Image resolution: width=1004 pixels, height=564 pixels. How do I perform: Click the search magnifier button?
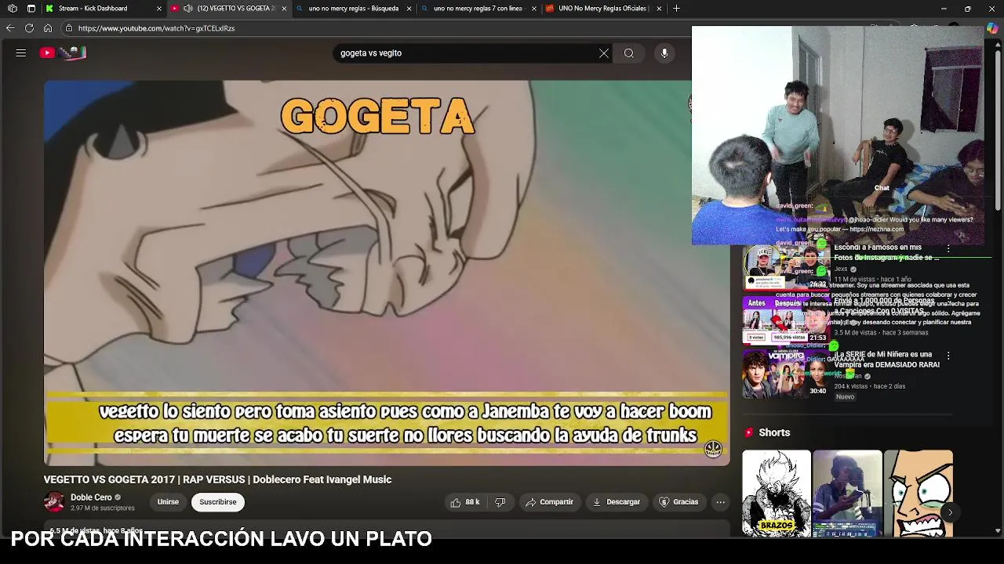[629, 53]
